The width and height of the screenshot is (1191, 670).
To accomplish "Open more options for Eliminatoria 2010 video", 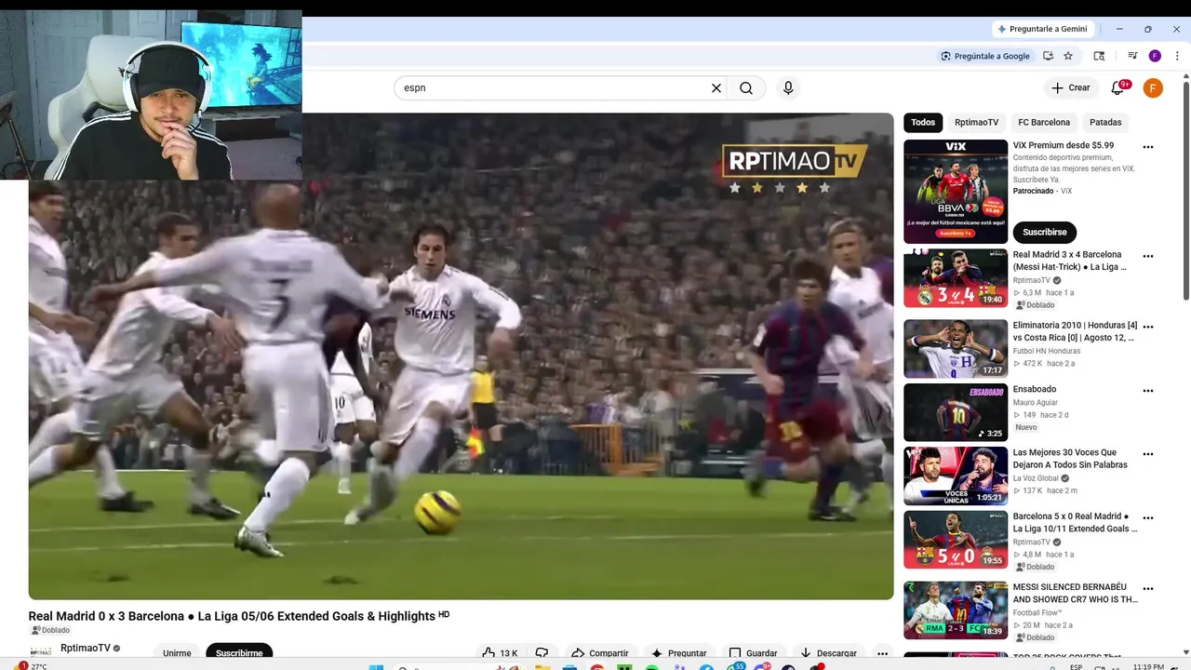I will coord(1148,327).
